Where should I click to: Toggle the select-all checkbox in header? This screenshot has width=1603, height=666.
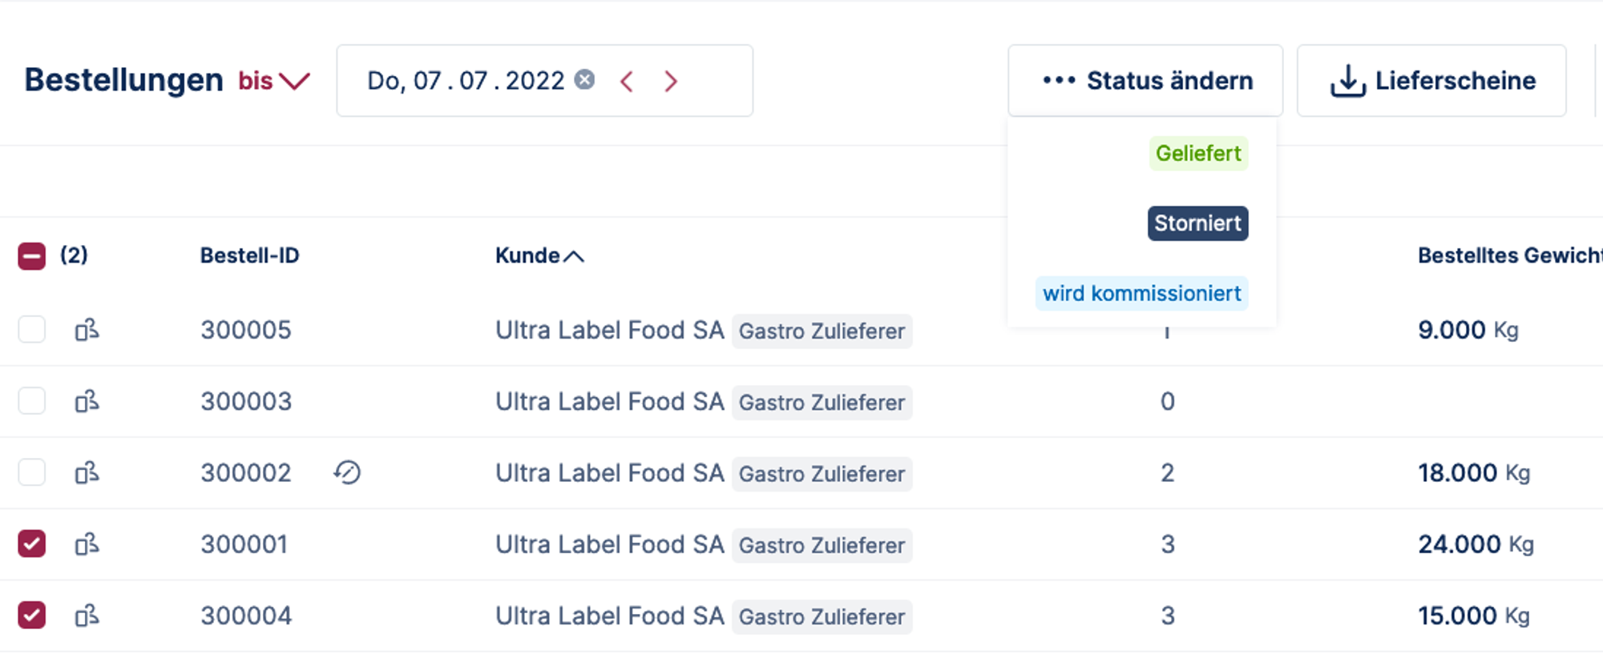tap(32, 256)
